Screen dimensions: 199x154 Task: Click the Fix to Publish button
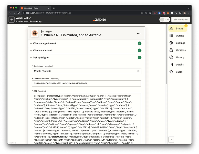(181, 20)
